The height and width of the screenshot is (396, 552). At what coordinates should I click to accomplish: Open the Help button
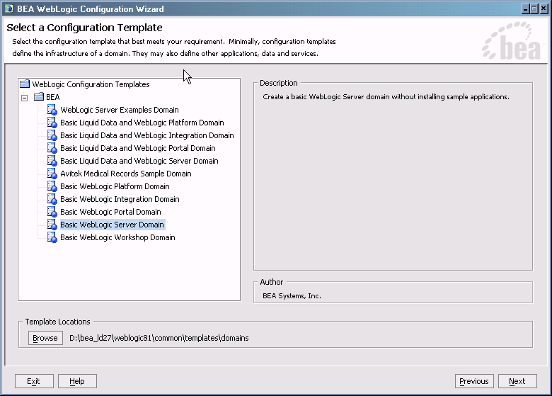coord(77,381)
